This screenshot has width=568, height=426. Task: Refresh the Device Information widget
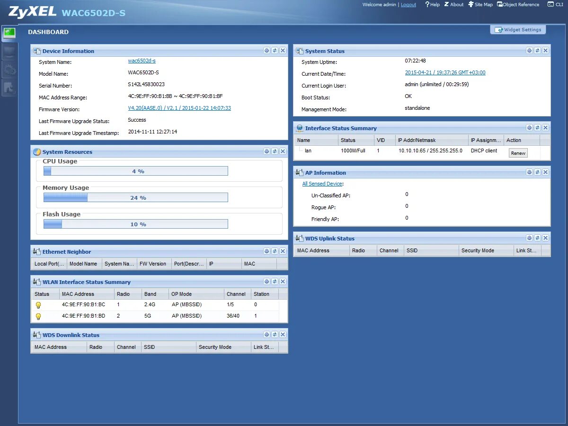(275, 51)
